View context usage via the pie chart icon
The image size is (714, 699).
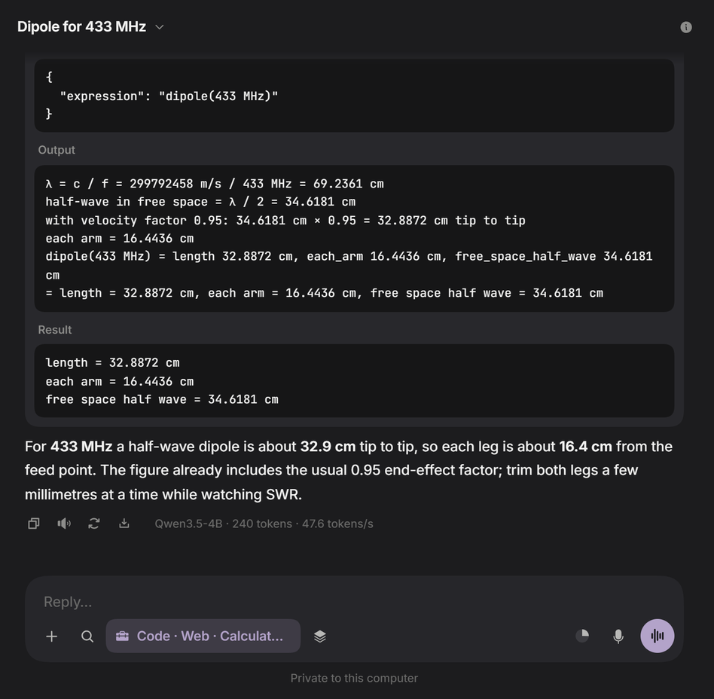pos(582,636)
